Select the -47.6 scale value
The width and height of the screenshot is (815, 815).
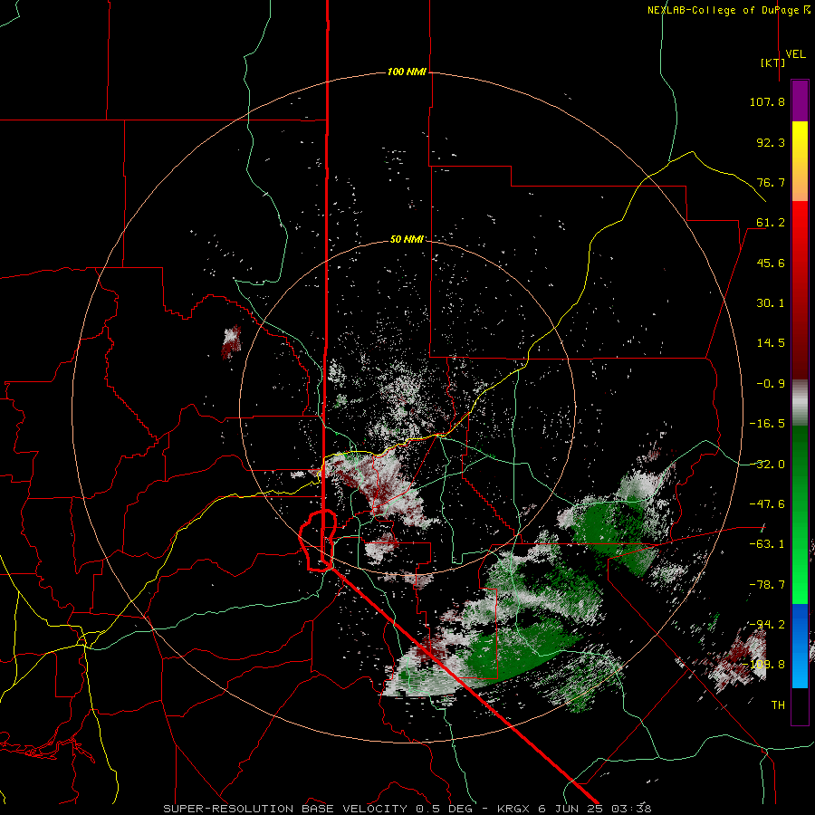pyautogui.click(x=767, y=504)
